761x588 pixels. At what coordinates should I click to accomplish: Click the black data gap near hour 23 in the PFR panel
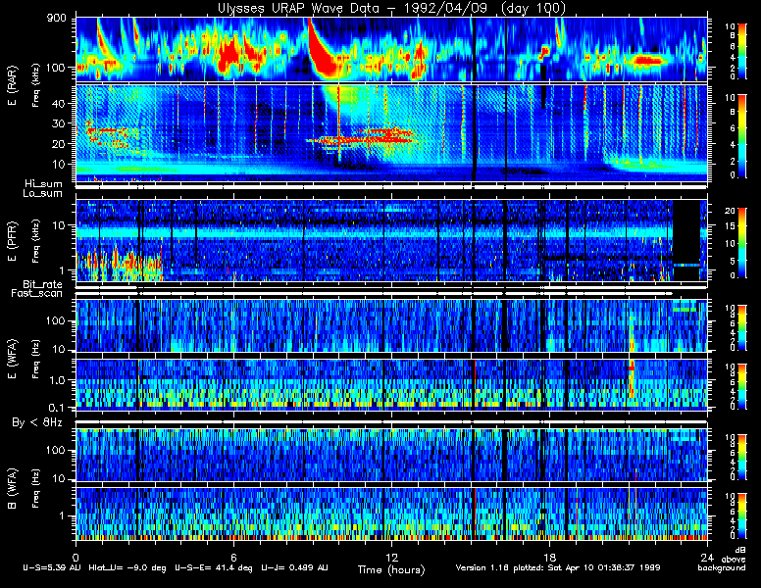tap(686, 241)
